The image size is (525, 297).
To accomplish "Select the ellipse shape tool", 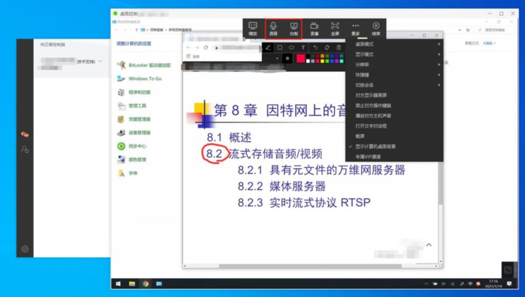I will [x=291, y=47].
